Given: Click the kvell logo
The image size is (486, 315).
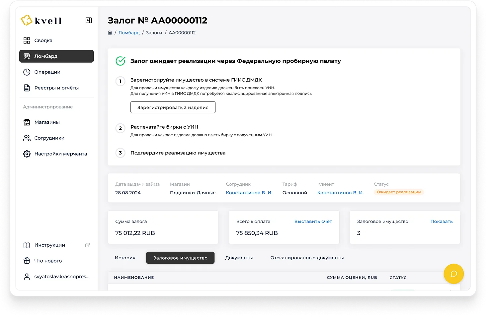Looking at the screenshot, I should (x=41, y=21).
